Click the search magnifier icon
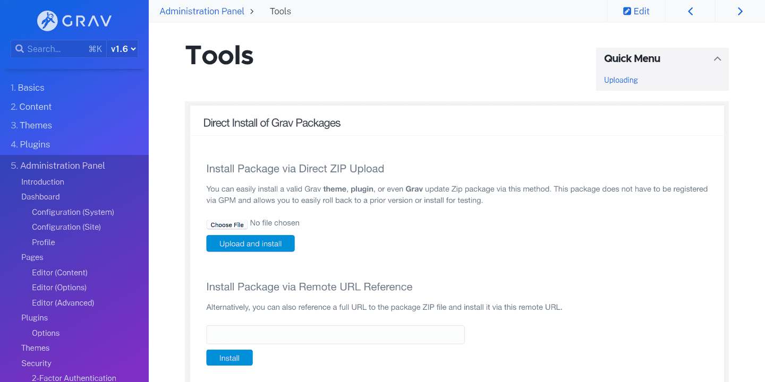Viewport: 765px width, 382px height. (x=20, y=48)
